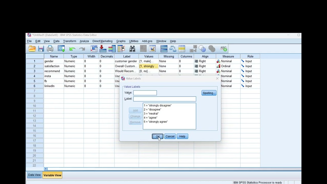Open Recall recently used dialogs icon

61,49
